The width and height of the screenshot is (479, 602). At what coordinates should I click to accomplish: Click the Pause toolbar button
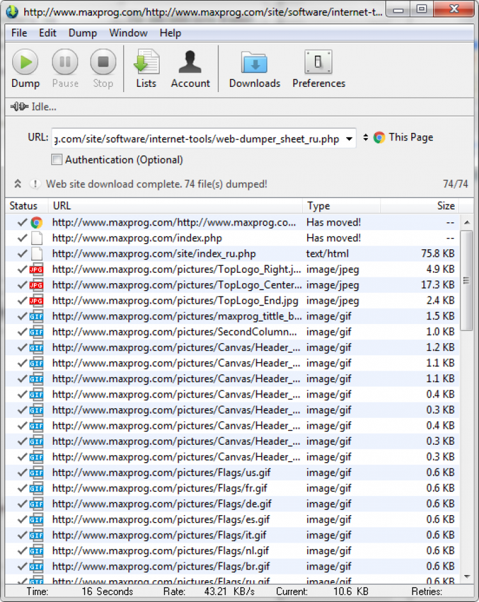tap(65, 69)
